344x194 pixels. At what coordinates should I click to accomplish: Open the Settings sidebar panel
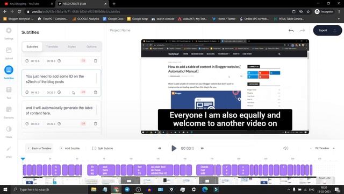[9, 33]
